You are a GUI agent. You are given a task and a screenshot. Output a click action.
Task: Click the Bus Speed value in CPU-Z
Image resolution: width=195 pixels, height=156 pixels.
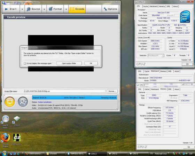pos(155,46)
